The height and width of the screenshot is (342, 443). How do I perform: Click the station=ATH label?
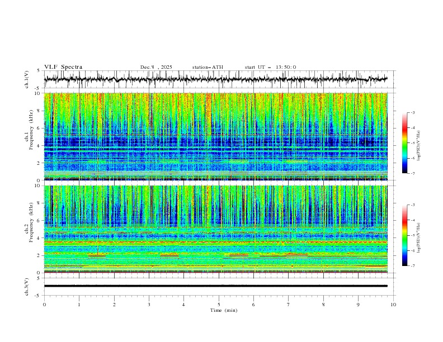pos(208,67)
